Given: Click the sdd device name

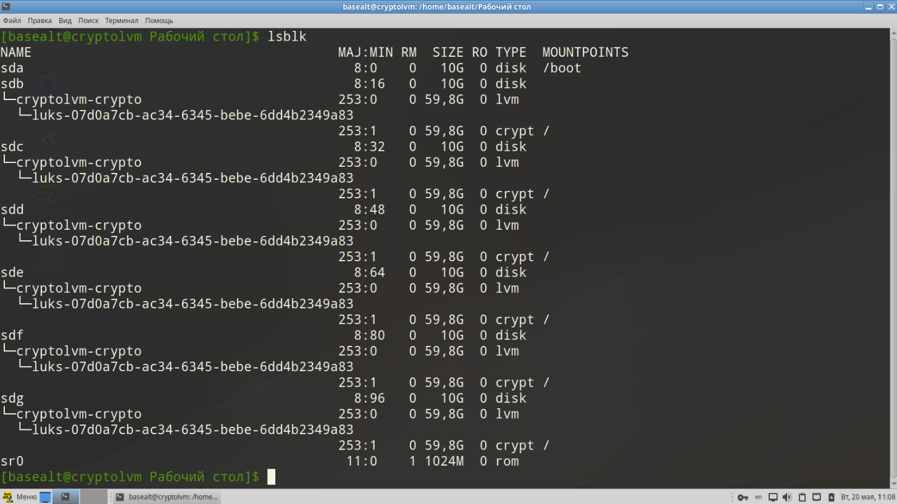Looking at the screenshot, I should [x=12, y=209].
